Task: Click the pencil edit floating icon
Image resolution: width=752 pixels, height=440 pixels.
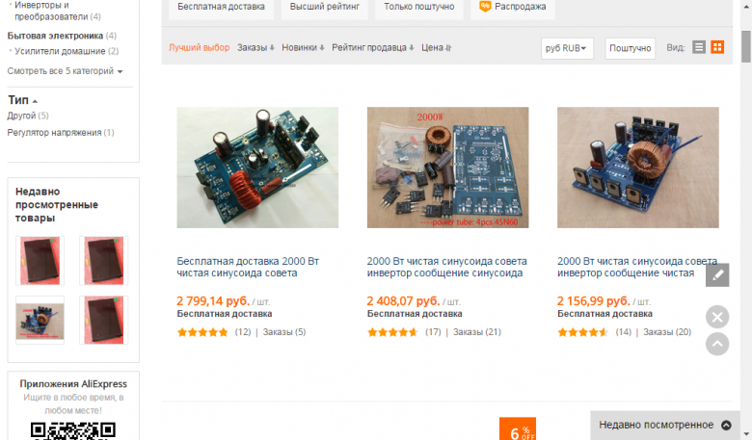Action: pyautogui.click(x=717, y=275)
